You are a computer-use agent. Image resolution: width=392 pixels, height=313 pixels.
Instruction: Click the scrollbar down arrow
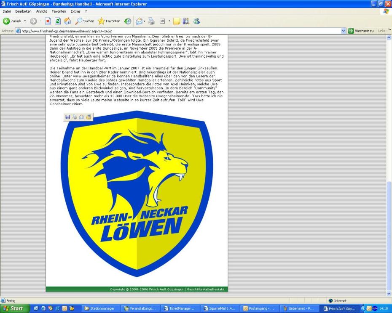pos(389,294)
